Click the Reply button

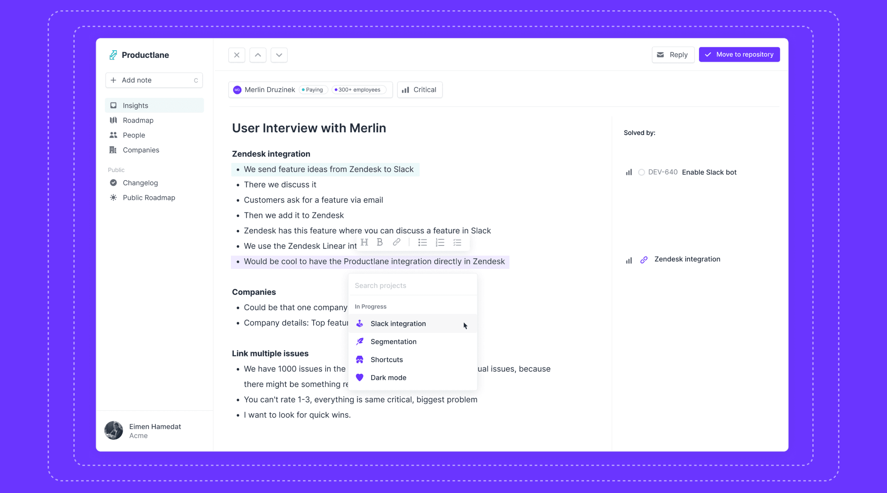click(673, 54)
